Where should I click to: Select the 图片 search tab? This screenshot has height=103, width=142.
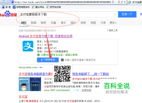point(73,23)
